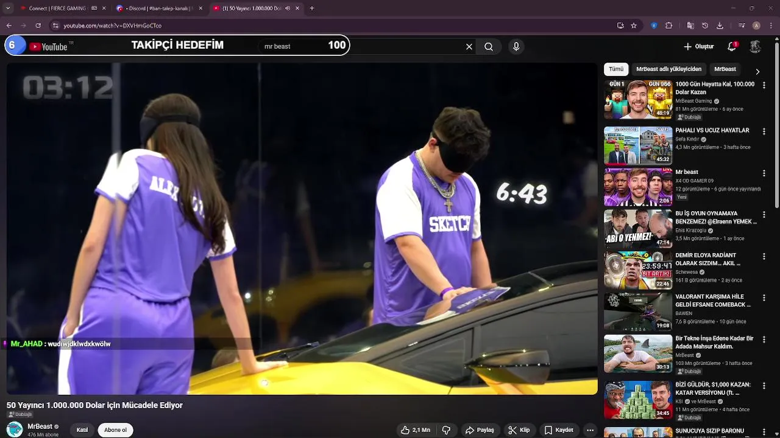780x438 pixels.
Task: Select the current YouTube video tab
Action: [x=255, y=8]
